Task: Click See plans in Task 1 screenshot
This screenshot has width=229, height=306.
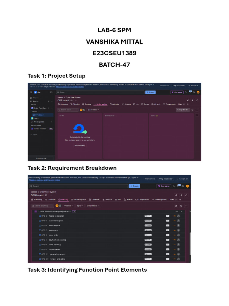Action: coord(177,92)
